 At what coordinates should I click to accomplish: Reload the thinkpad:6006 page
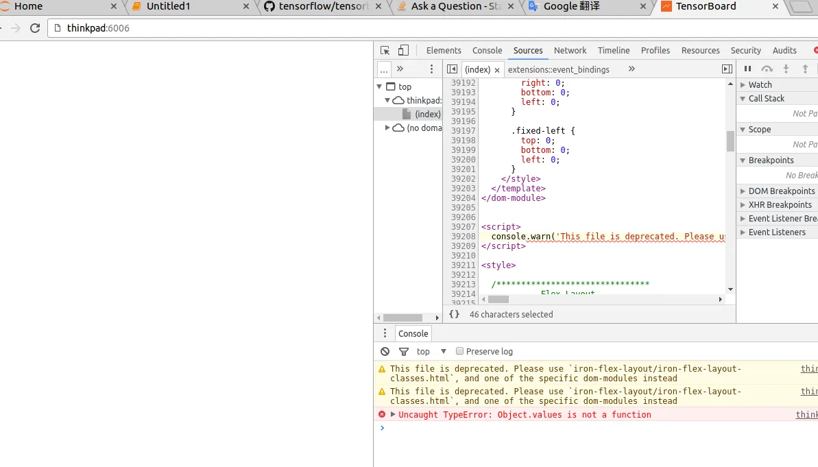35,28
